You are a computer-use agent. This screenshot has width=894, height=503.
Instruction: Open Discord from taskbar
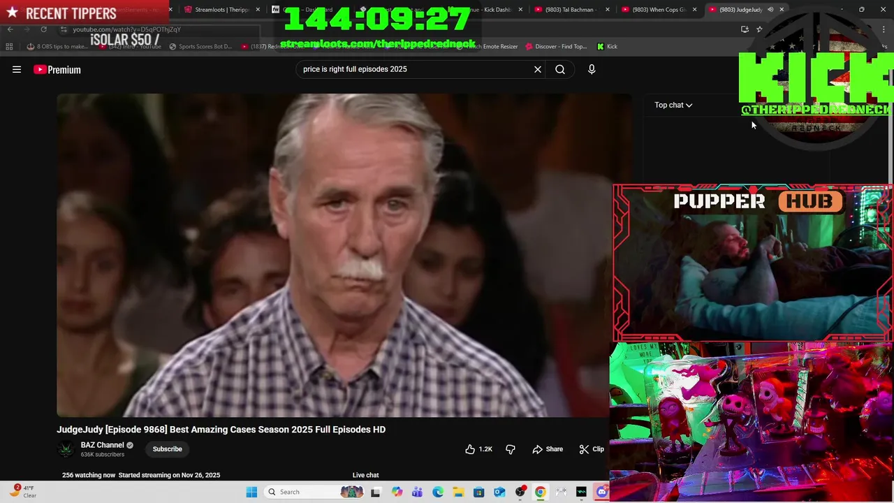click(602, 492)
